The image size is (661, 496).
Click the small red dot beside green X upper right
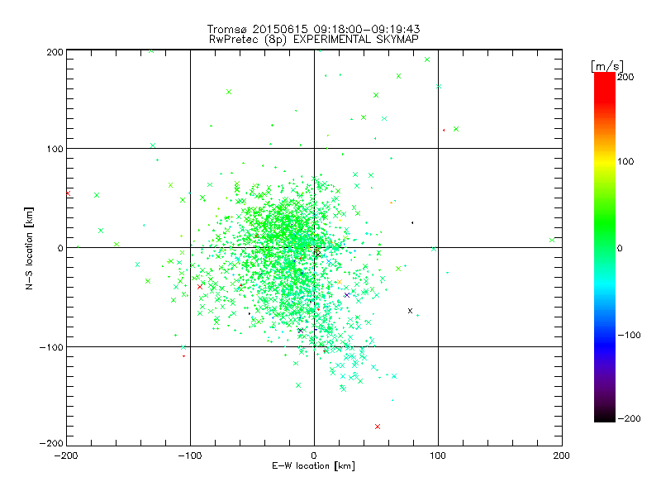444,131
